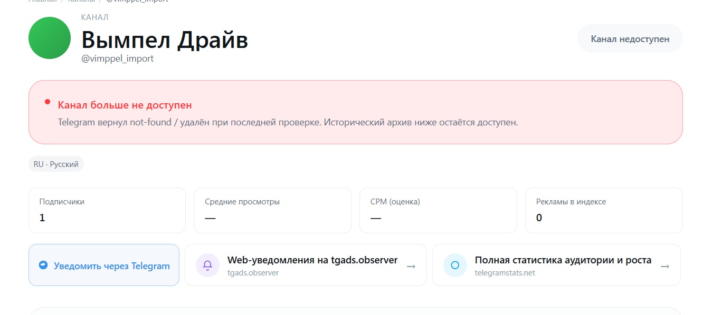Click the Средние просмотры stat card
The height and width of the screenshot is (315, 722).
(x=272, y=210)
